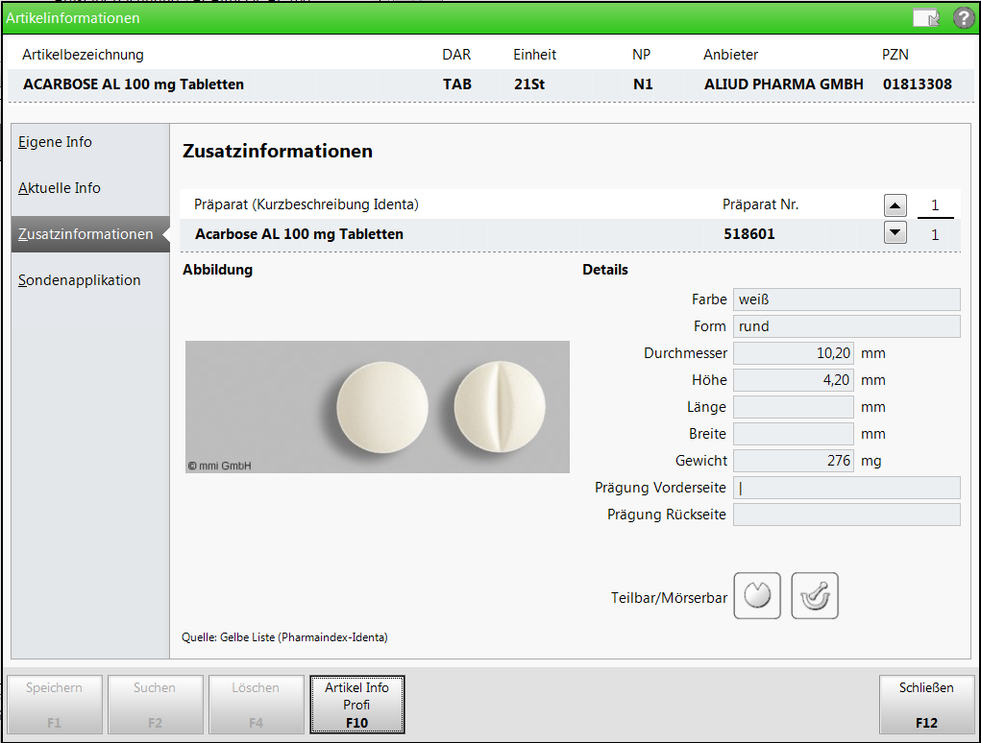This screenshot has width=981, height=743.
Task: Click the DAR value TAB
Action: [x=457, y=84]
